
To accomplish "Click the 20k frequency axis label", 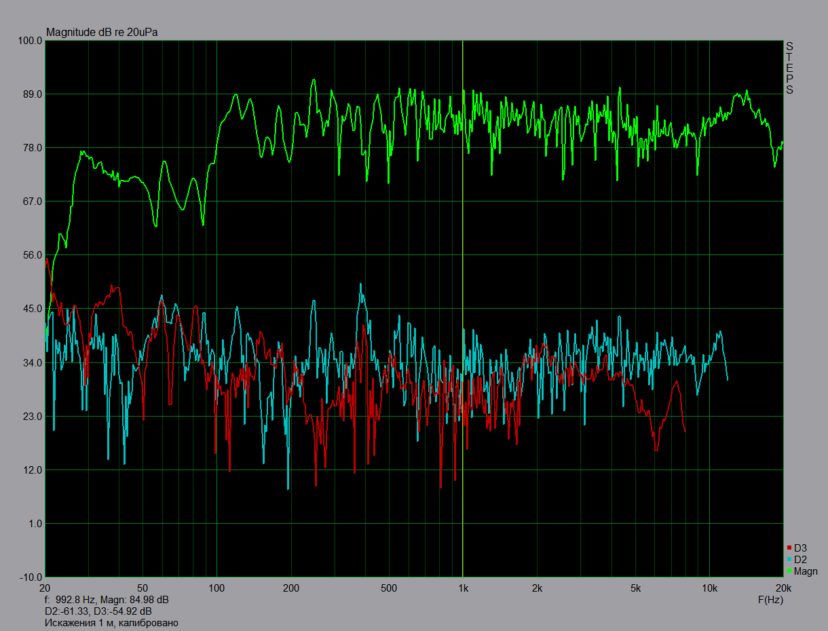I will click(x=783, y=588).
